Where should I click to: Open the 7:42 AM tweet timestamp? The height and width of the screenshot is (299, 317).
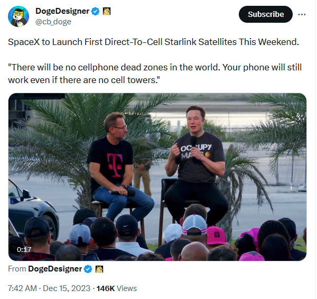(x=22, y=288)
